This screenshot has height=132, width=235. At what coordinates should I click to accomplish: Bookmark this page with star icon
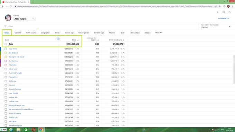pos(219,6)
